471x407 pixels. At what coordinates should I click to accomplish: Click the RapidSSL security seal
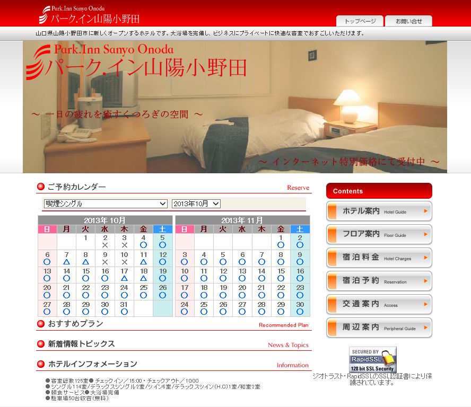[372, 360]
